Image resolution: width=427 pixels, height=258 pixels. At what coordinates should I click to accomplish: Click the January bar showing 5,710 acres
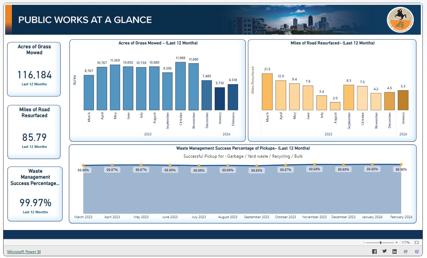pyautogui.click(x=220, y=99)
